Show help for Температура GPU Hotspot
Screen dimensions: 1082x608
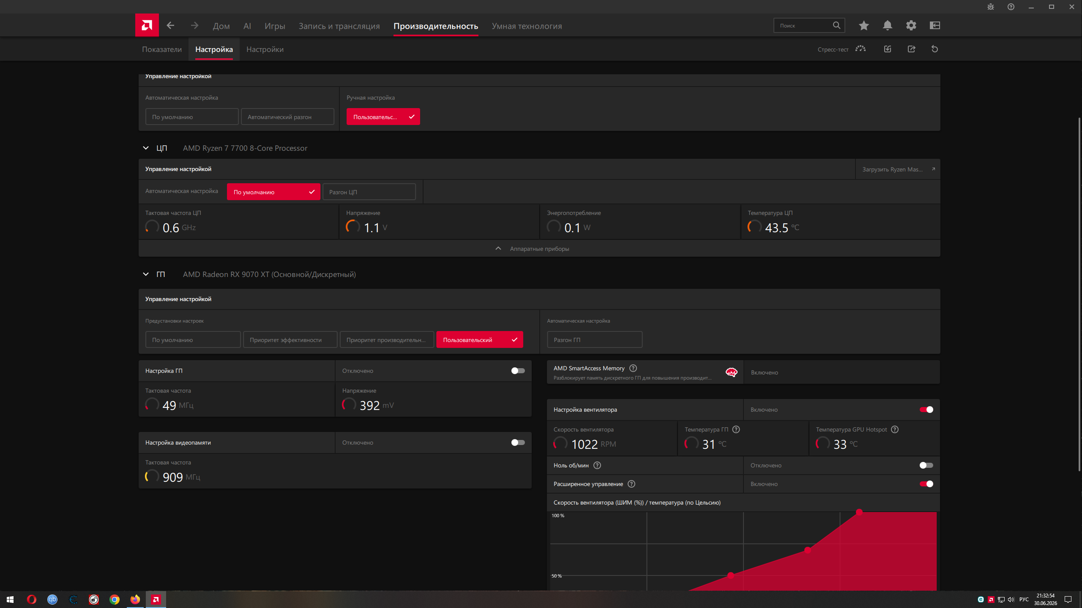pyautogui.click(x=895, y=429)
